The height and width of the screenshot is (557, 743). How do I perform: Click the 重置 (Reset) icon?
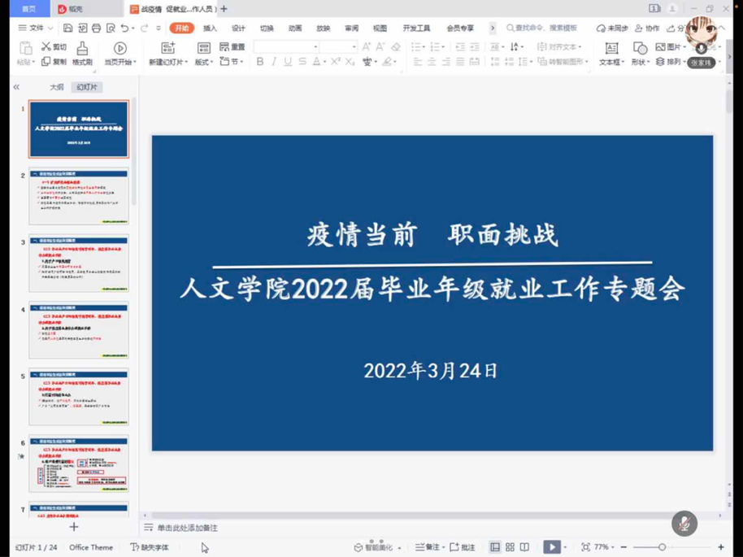click(231, 47)
